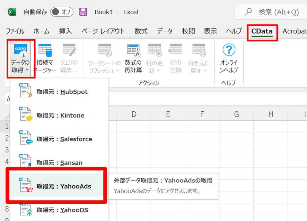Select row 3 header
Viewport: 307px width, 221px height.
coord(6,150)
